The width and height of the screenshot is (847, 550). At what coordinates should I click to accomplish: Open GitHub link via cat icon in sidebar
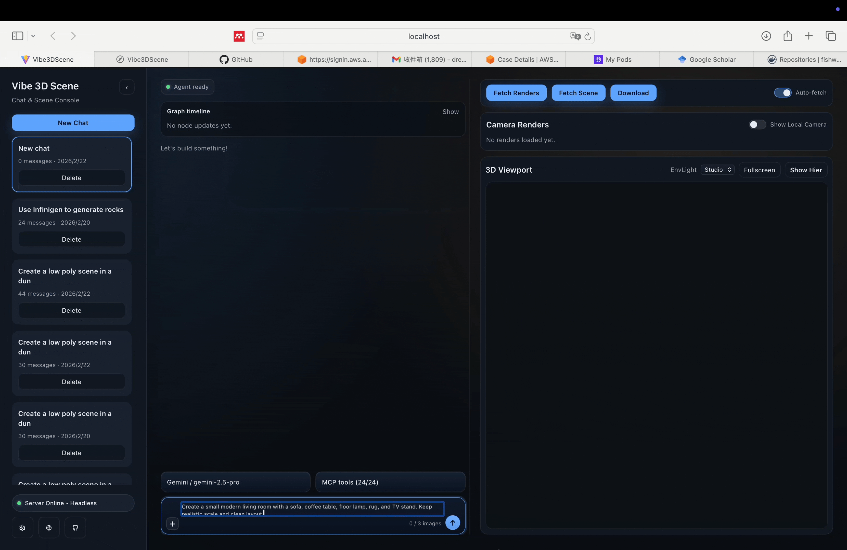[x=75, y=527]
